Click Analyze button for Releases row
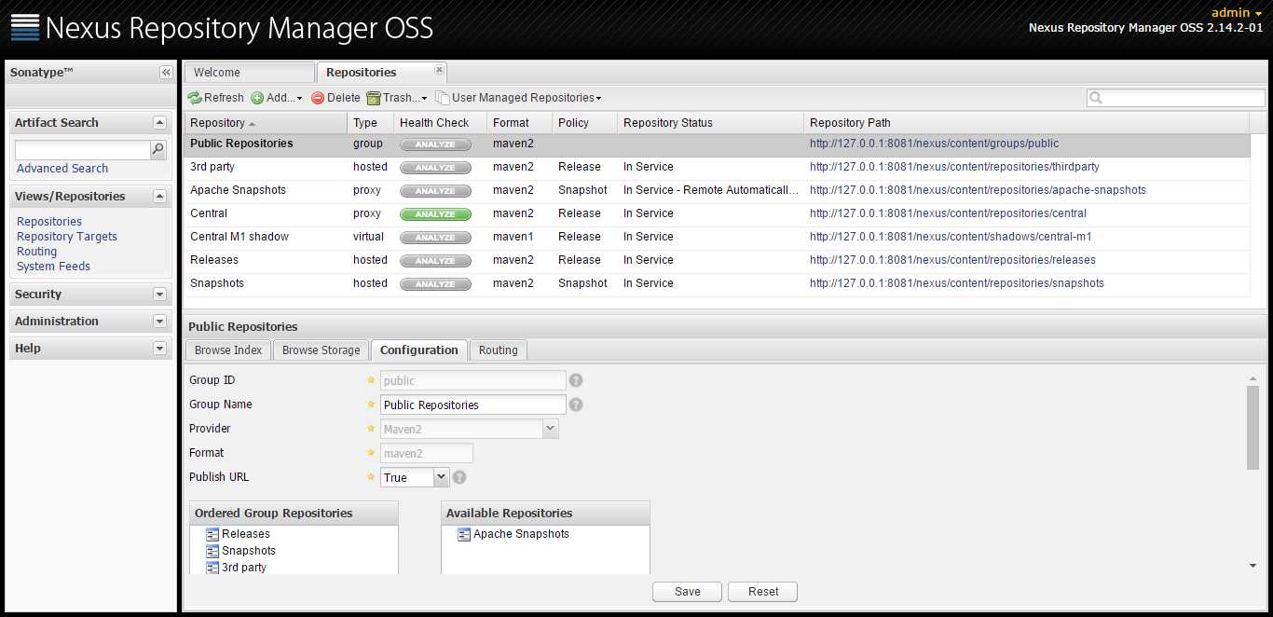Image resolution: width=1273 pixels, height=617 pixels. (x=435, y=261)
